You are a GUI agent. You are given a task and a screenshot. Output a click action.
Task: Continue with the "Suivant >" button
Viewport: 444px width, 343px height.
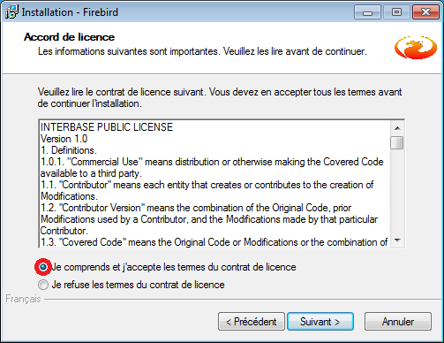(320, 322)
